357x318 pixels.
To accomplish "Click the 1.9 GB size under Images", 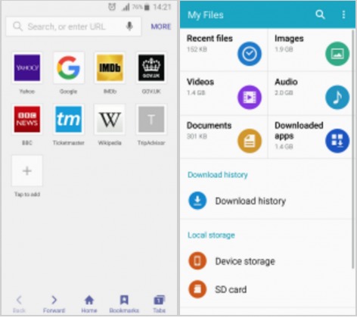I will 284,49.
